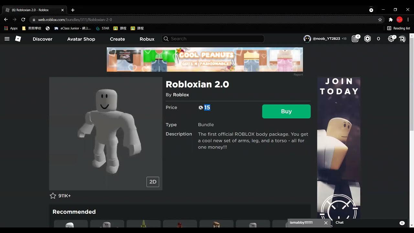
Task: Report the advertisement
Action: click(x=298, y=75)
